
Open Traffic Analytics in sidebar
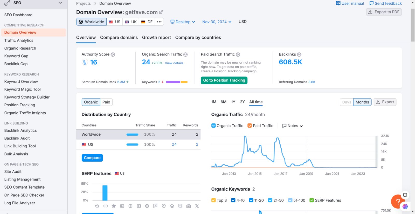click(x=19, y=40)
